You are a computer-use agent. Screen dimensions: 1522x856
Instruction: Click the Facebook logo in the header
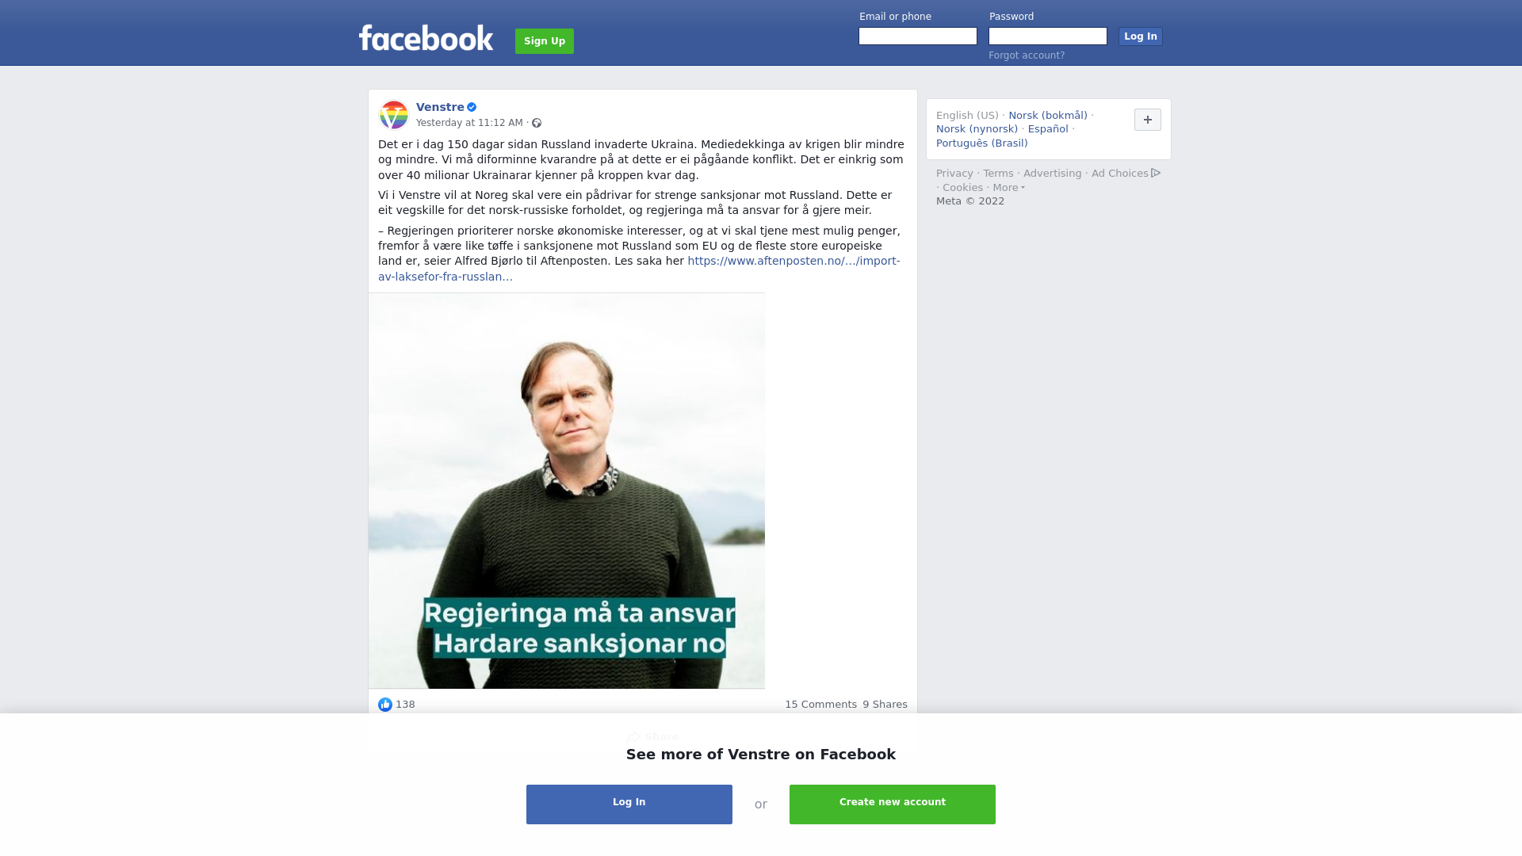click(x=426, y=38)
